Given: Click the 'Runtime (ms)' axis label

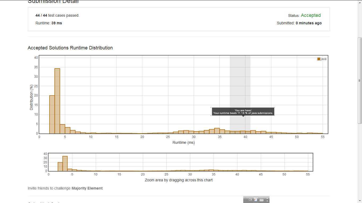Looking at the screenshot, I should pos(184,142).
